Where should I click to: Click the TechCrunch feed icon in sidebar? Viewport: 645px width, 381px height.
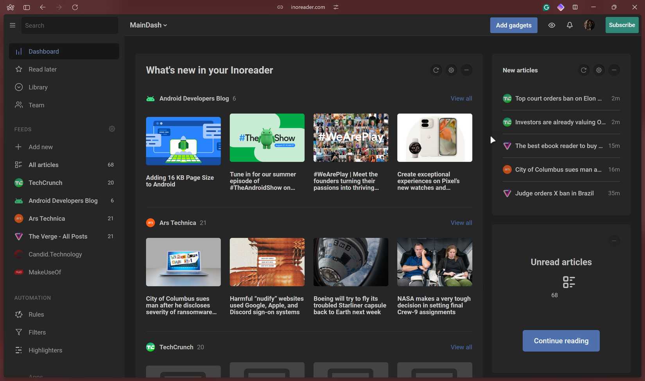19,182
